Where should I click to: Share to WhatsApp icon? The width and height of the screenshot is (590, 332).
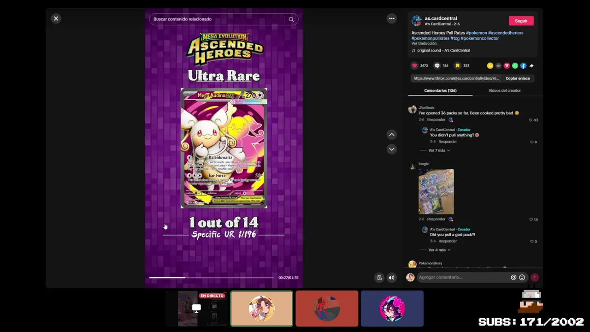pyautogui.click(x=515, y=65)
